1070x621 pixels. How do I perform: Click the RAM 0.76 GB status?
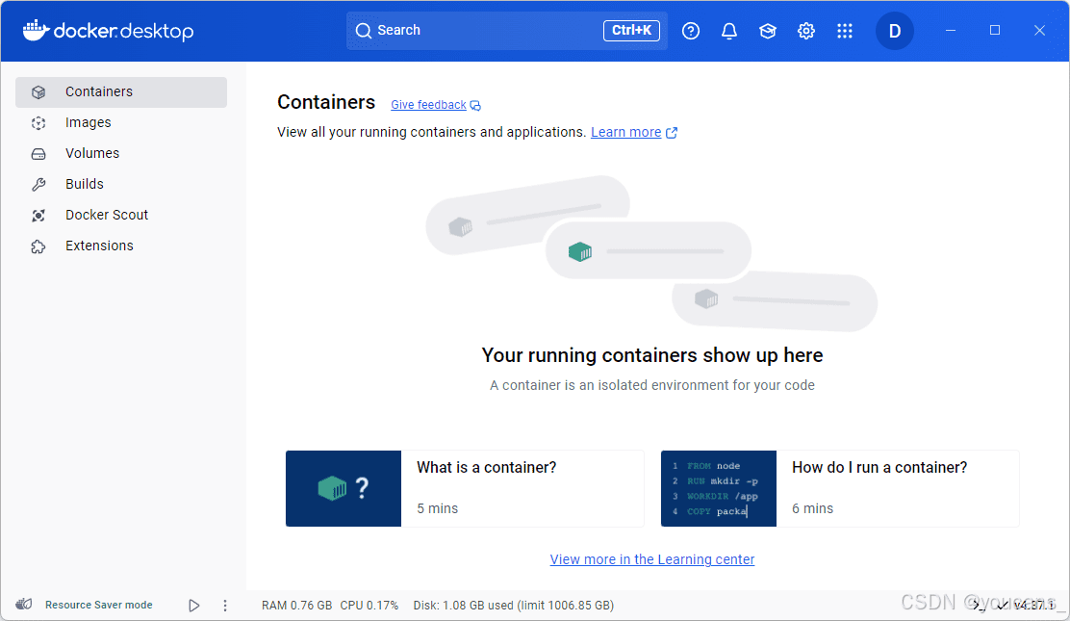pyautogui.click(x=296, y=606)
